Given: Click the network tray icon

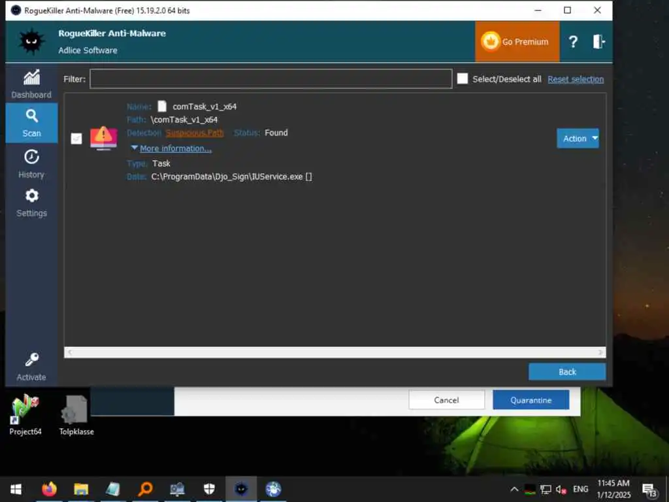Looking at the screenshot, I should point(546,490).
